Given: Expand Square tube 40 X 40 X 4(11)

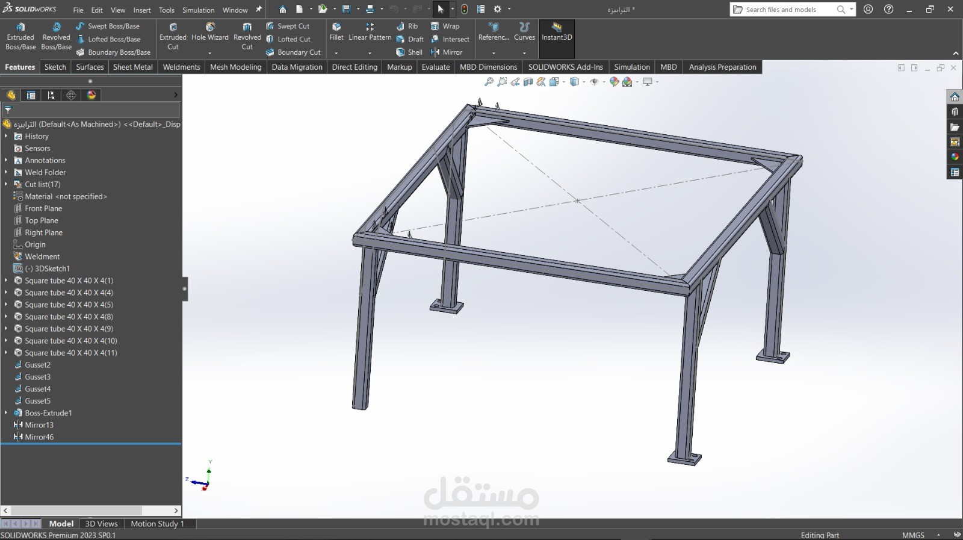Looking at the screenshot, I should (6, 353).
